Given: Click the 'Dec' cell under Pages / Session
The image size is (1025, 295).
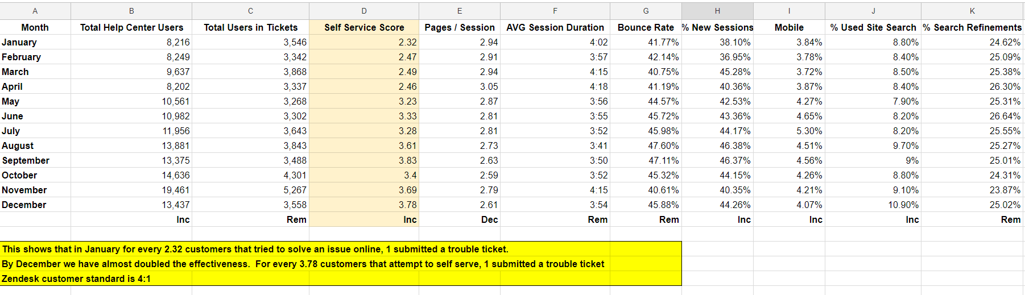Looking at the screenshot, I should pyautogui.click(x=460, y=219).
